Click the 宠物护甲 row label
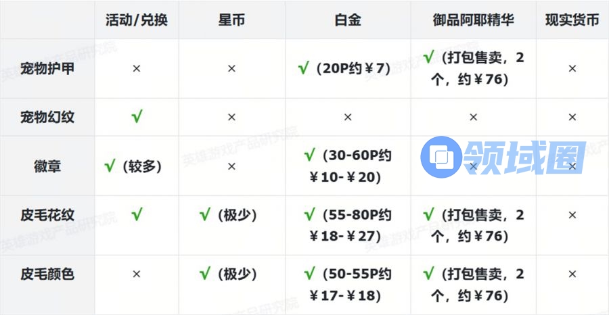The height and width of the screenshot is (315, 609). pyautogui.click(x=47, y=68)
